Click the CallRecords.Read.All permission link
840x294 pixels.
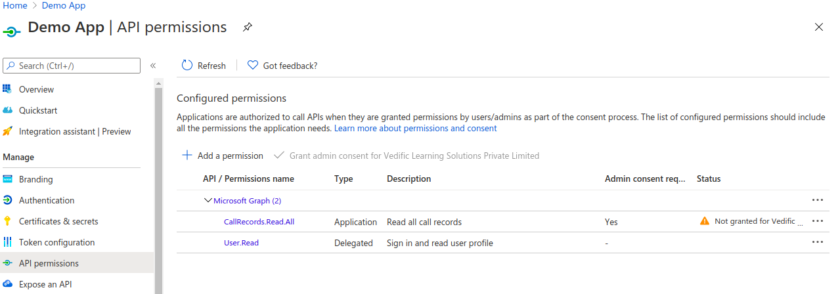[x=259, y=222]
